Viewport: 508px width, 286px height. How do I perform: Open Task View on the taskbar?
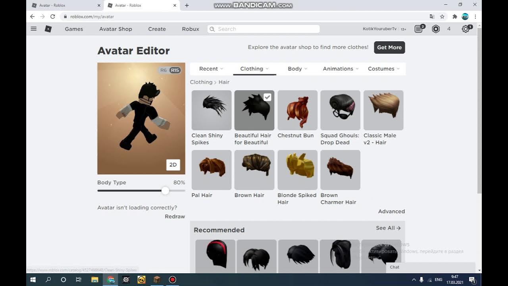(79, 280)
